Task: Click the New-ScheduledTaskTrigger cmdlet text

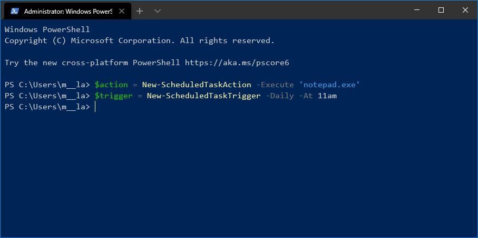Action: (203, 96)
